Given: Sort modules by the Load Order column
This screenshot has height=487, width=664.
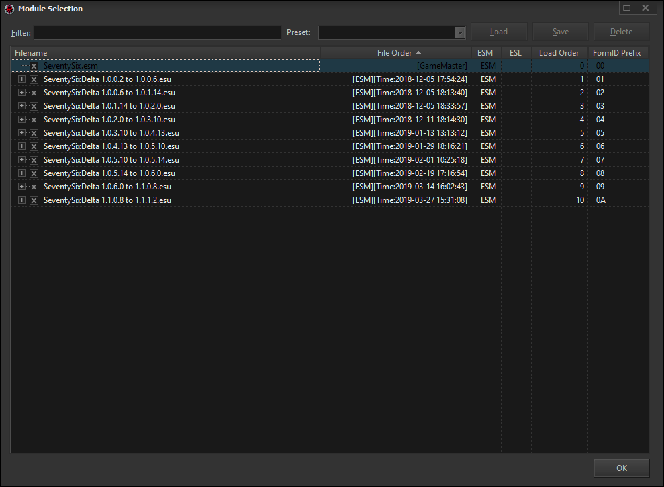Looking at the screenshot, I should [x=559, y=53].
